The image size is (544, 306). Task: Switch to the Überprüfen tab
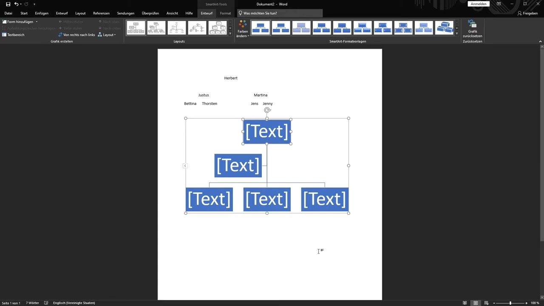(x=150, y=13)
